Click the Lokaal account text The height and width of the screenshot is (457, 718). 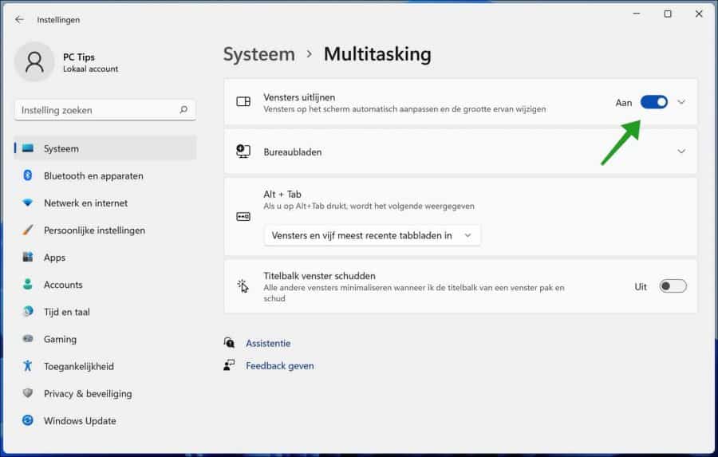tap(90, 69)
